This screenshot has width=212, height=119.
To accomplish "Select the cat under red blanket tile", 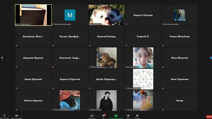I will 70,100.
